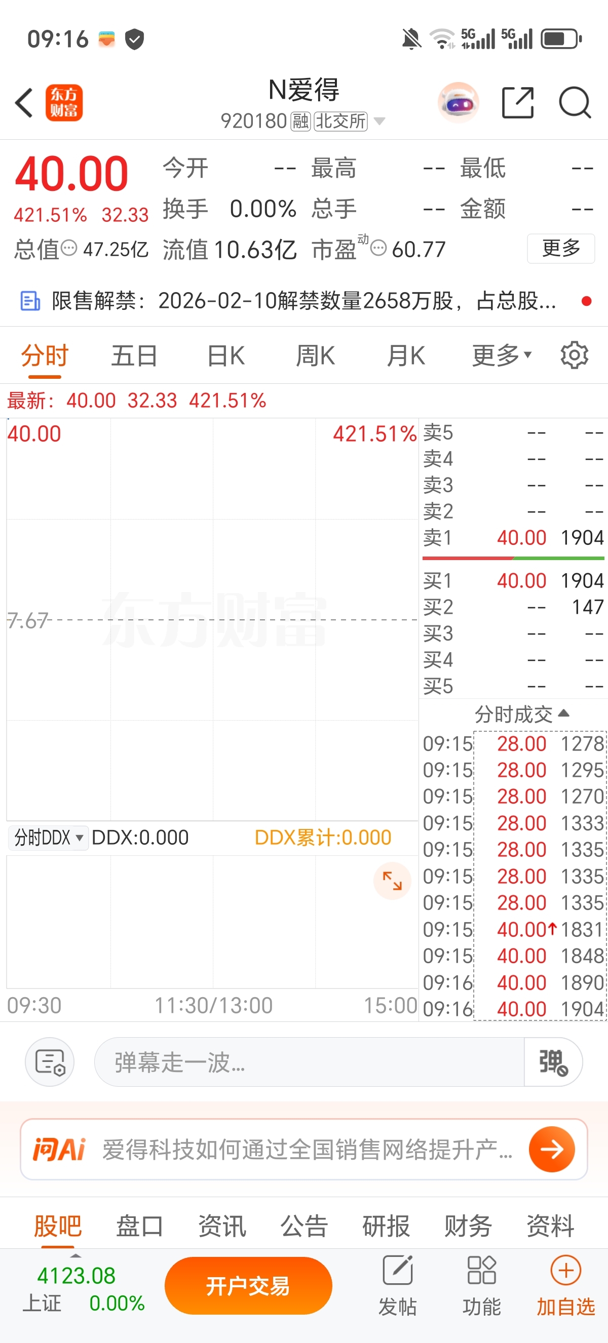
Task: Expand stock code dropdown arrow
Action: [x=379, y=122]
